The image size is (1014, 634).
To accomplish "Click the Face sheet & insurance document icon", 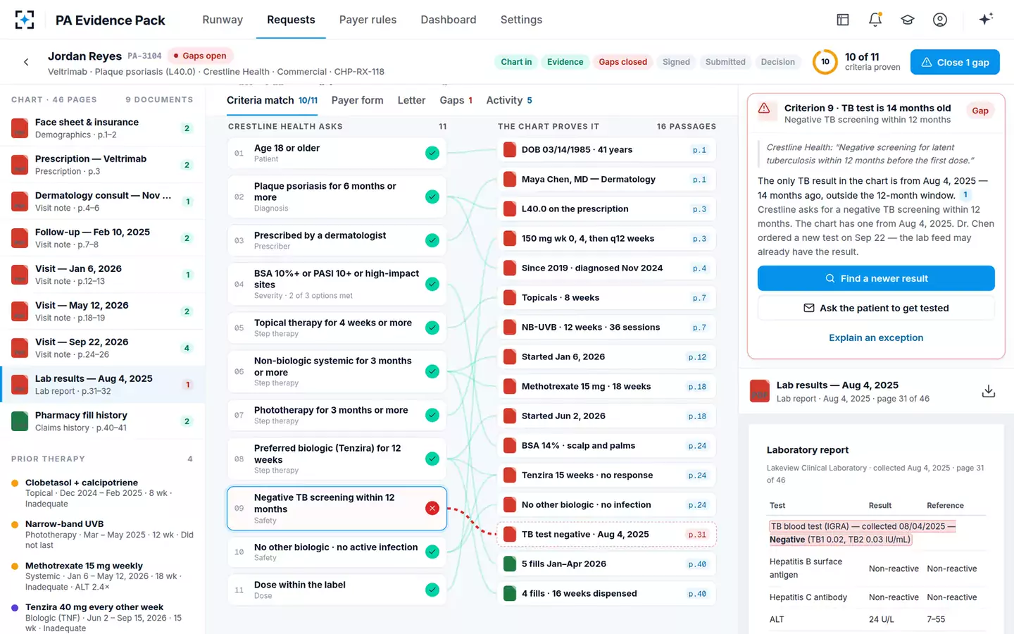I will click(20, 128).
